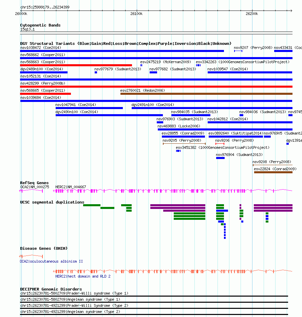
Task: Click red bar under nsv568663 (Cooper2011)
Action: pos(76,65)
